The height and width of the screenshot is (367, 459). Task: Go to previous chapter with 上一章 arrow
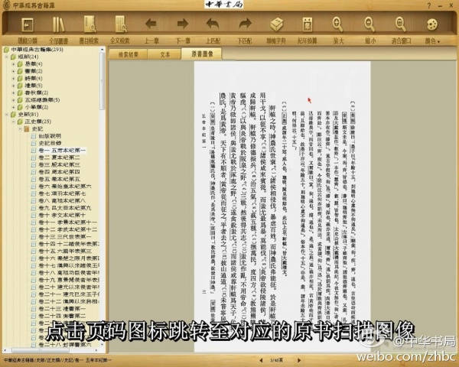[x=151, y=24]
